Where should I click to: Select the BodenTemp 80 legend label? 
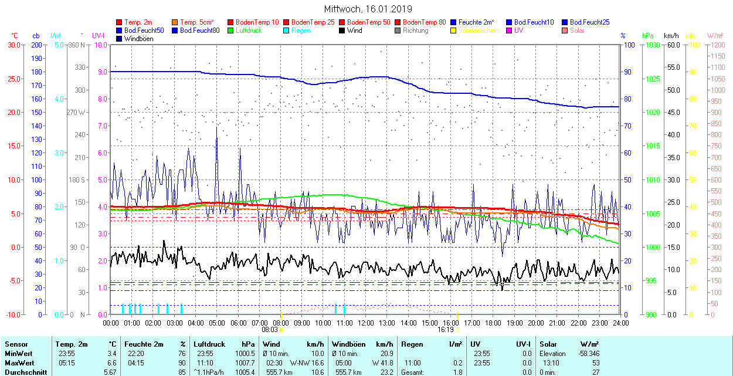click(x=424, y=22)
